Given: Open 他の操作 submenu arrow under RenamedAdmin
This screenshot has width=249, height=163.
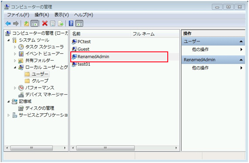Looking at the screenshot, I should pyautogui.click(x=241, y=68).
